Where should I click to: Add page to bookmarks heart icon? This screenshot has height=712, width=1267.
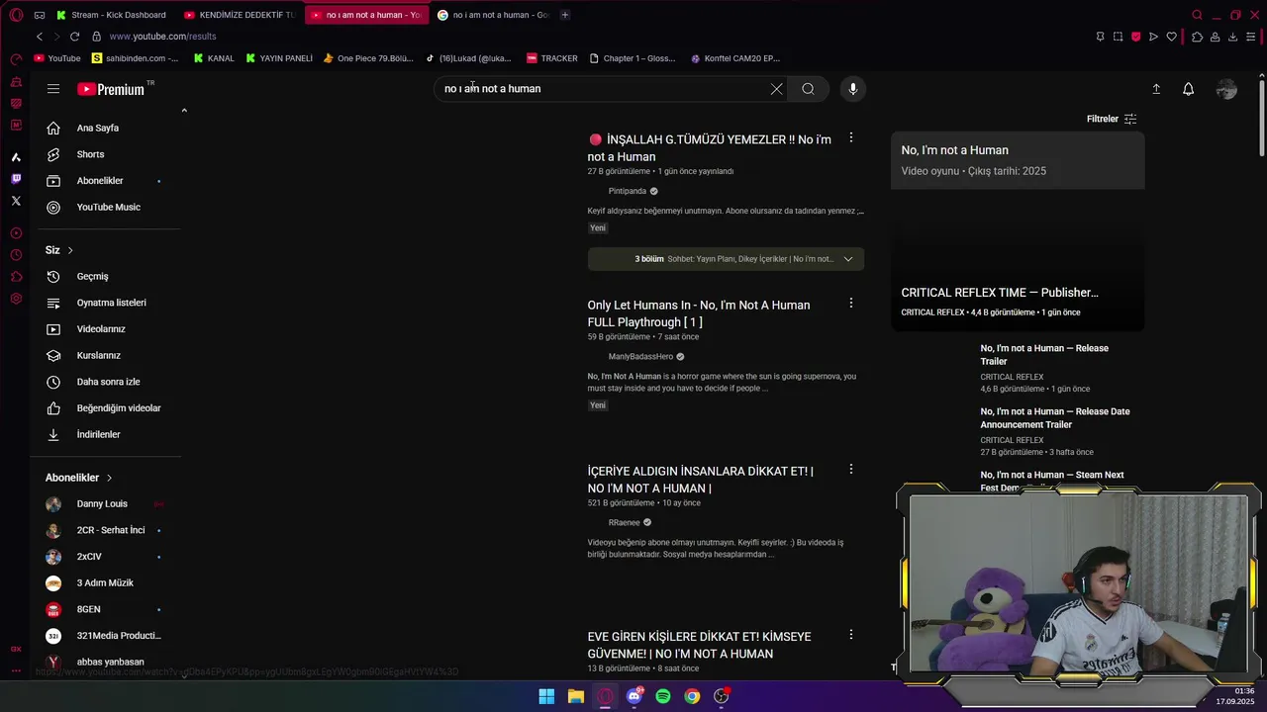[x=1172, y=37]
